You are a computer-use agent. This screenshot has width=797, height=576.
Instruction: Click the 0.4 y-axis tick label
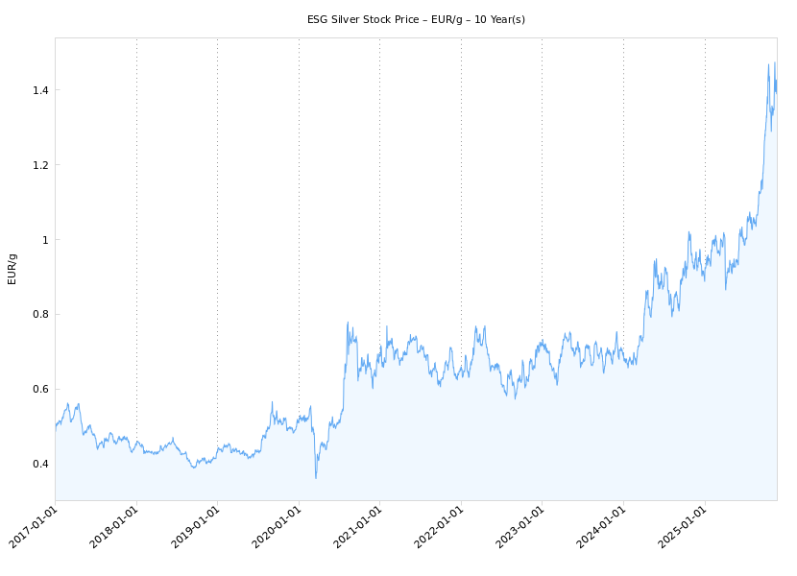40,465
